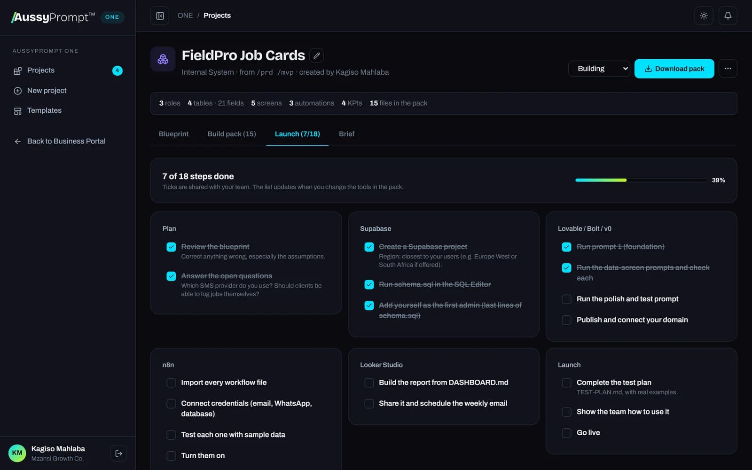Check Import every workflow file
This screenshot has width=752, height=470.
point(171,383)
